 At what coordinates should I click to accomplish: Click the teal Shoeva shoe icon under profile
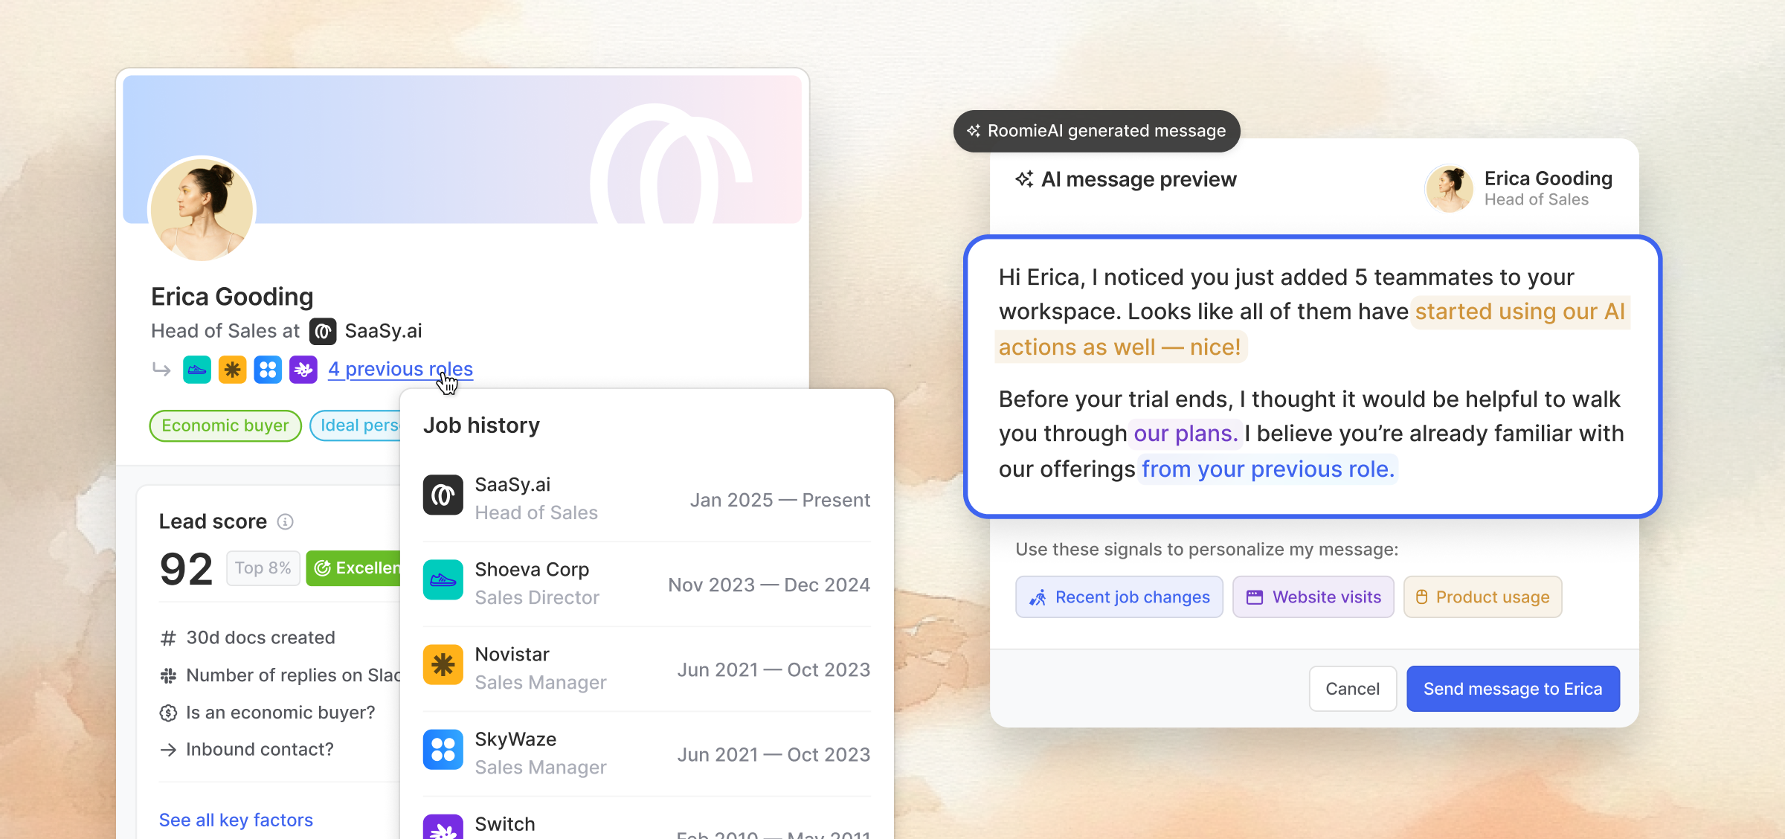[x=197, y=370]
